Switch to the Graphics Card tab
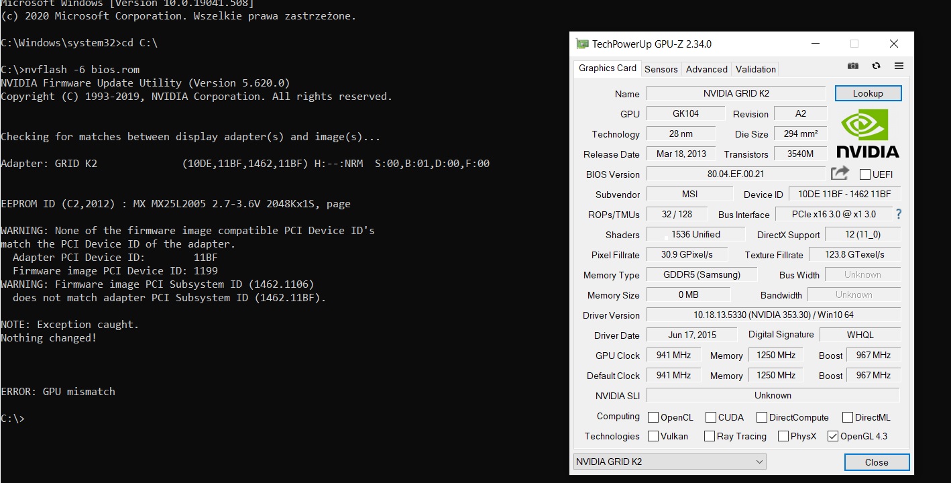The height and width of the screenshot is (483, 951). click(608, 68)
